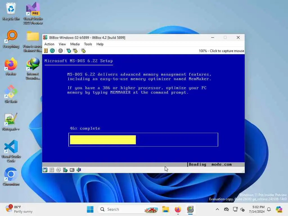Click the ACPI shutdown power icon
Viewport: 288px width, 216px height.
click(x=60, y=51)
